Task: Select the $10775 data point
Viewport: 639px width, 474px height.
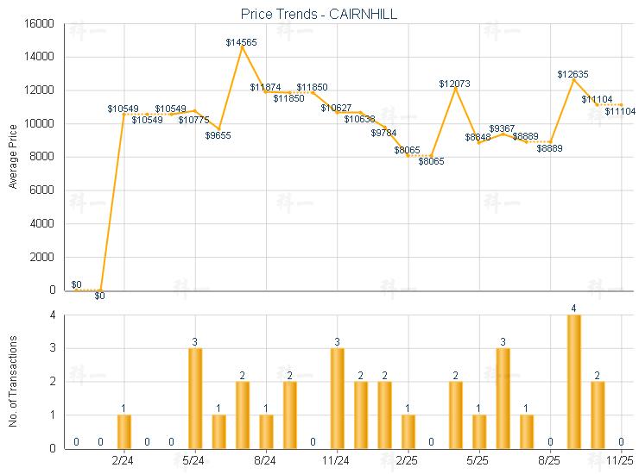Action: pos(195,110)
